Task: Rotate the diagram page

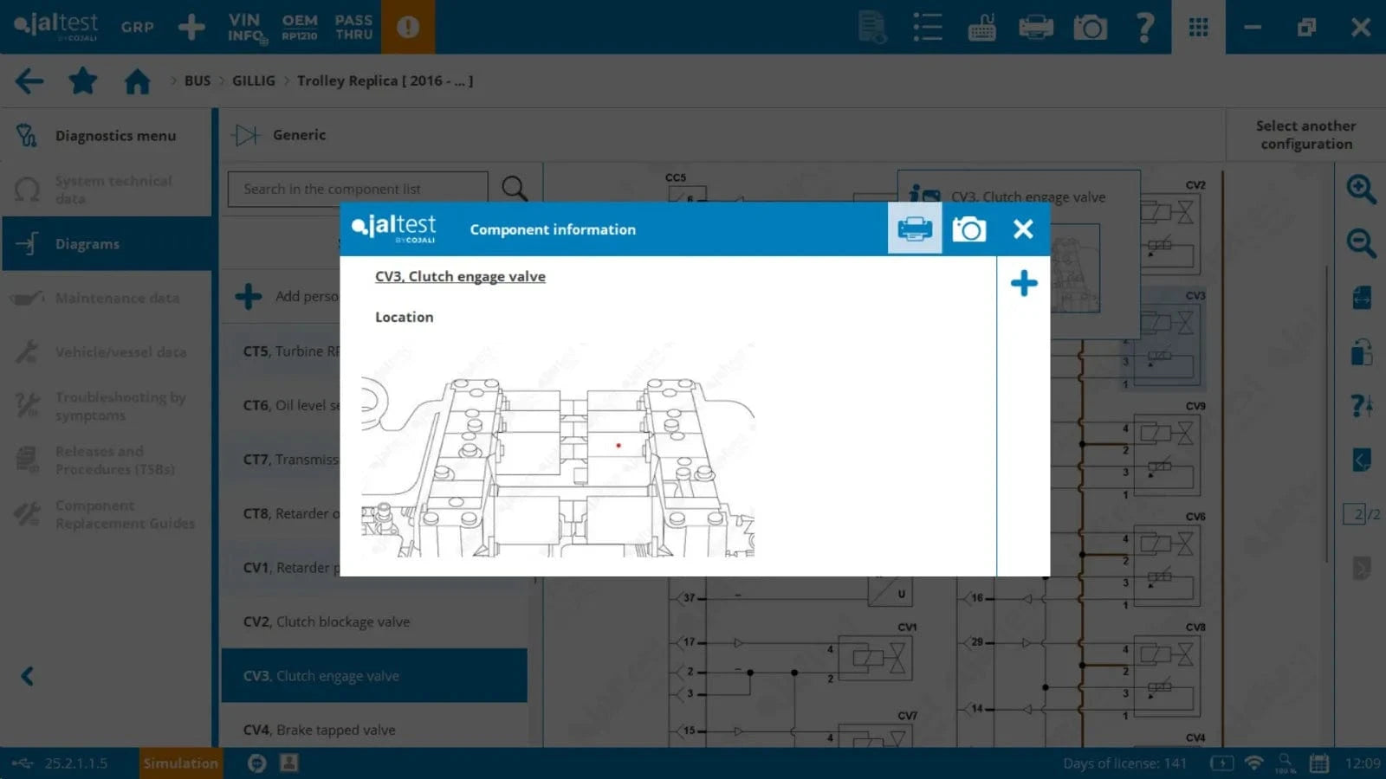Action: click(1361, 351)
